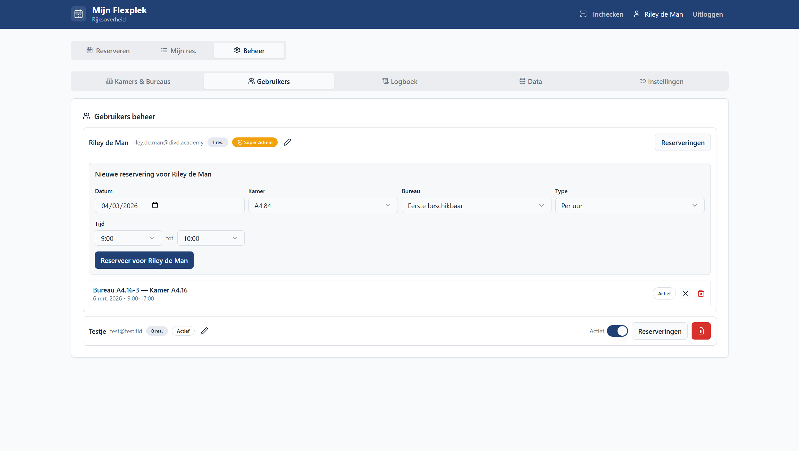Expand the Bureau dropdown 'Eerste beschikbaar'
Screen dimensions: 799x452
tap(476, 206)
